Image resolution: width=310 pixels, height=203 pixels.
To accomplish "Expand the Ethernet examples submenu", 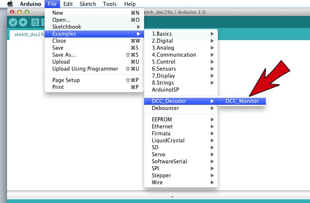I will [x=181, y=127].
